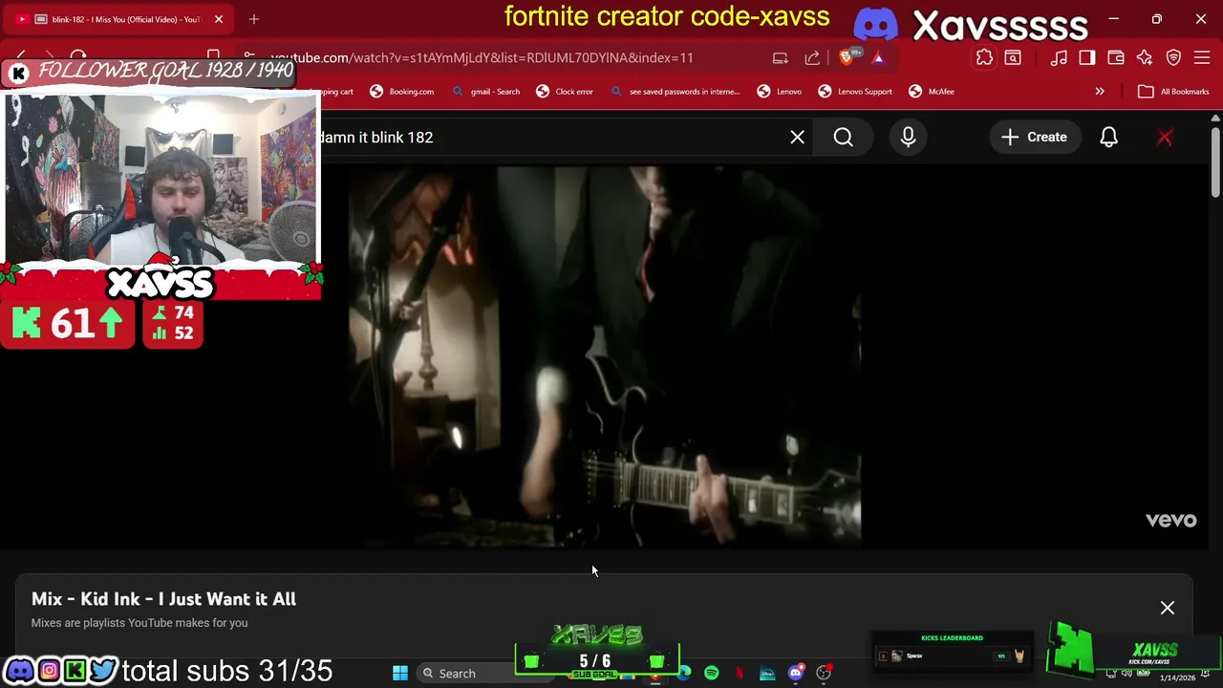
Task: Open Leo AI sparkle icon
Action: [x=1145, y=57]
